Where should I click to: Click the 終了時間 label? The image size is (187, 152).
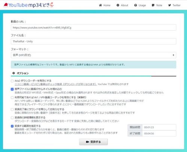pos(135,133)
